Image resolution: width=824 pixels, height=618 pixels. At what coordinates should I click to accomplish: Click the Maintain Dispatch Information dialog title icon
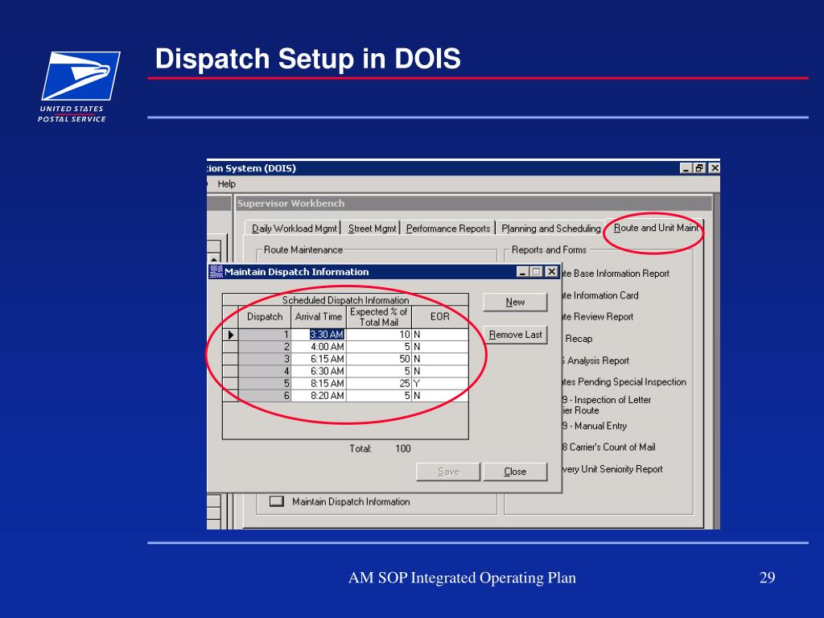click(x=216, y=272)
